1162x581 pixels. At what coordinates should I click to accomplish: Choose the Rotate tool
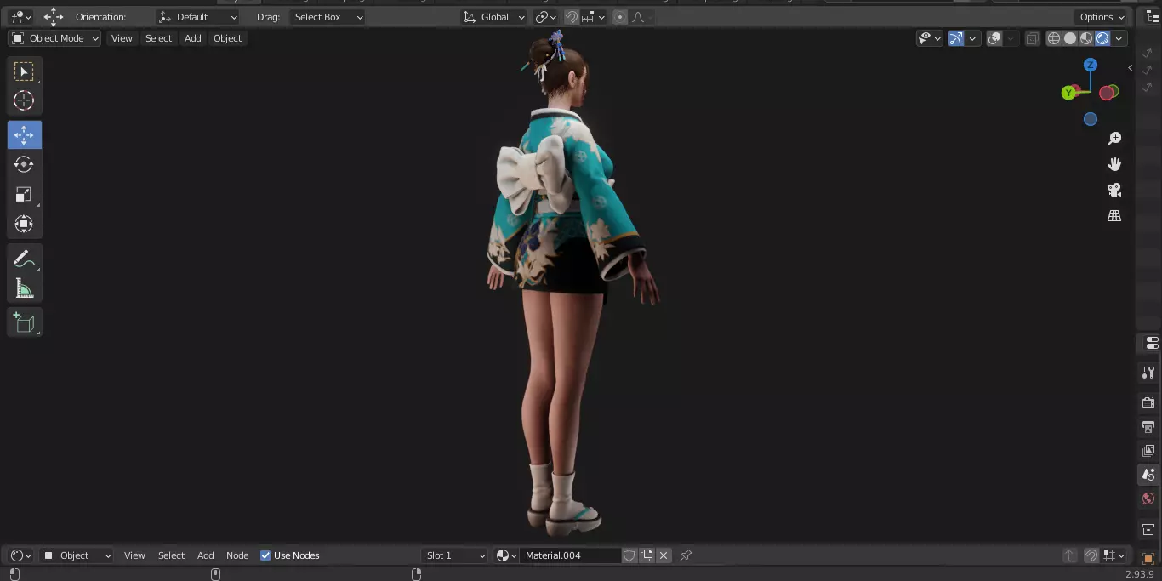point(24,164)
